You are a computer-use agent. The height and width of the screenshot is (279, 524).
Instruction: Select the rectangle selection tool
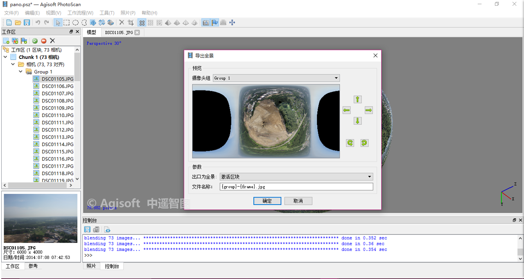tap(66, 22)
